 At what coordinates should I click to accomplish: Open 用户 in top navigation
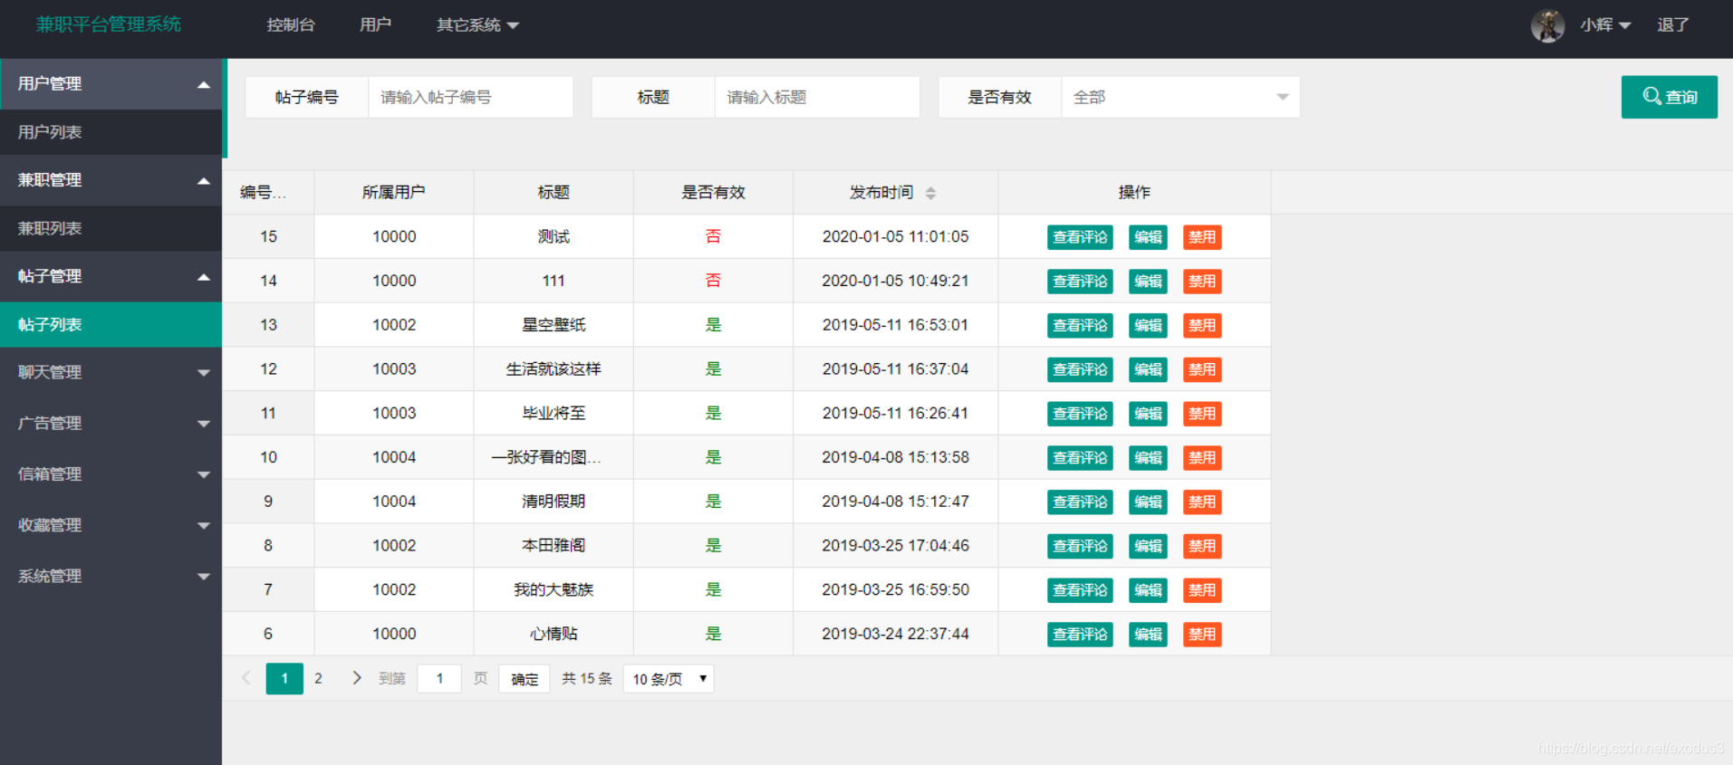coord(375,25)
